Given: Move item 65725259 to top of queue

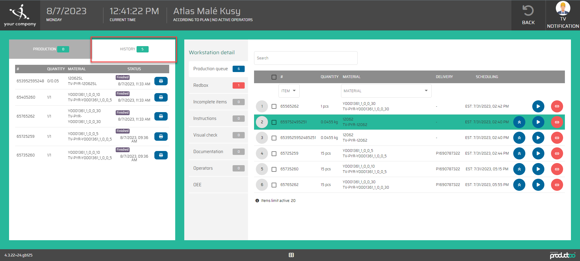Looking at the screenshot, I should tap(519, 153).
